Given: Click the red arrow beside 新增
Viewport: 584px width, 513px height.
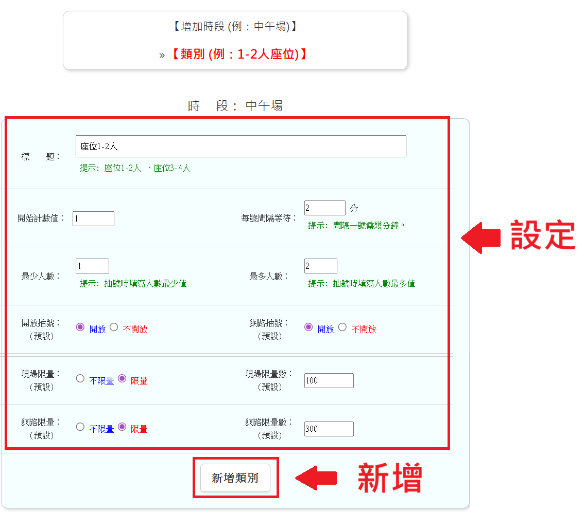Looking at the screenshot, I should point(316,479).
